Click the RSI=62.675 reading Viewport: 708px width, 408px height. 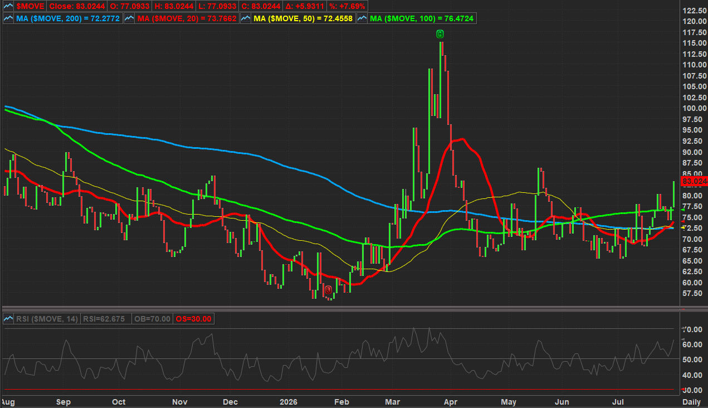pyautogui.click(x=106, y=319)
